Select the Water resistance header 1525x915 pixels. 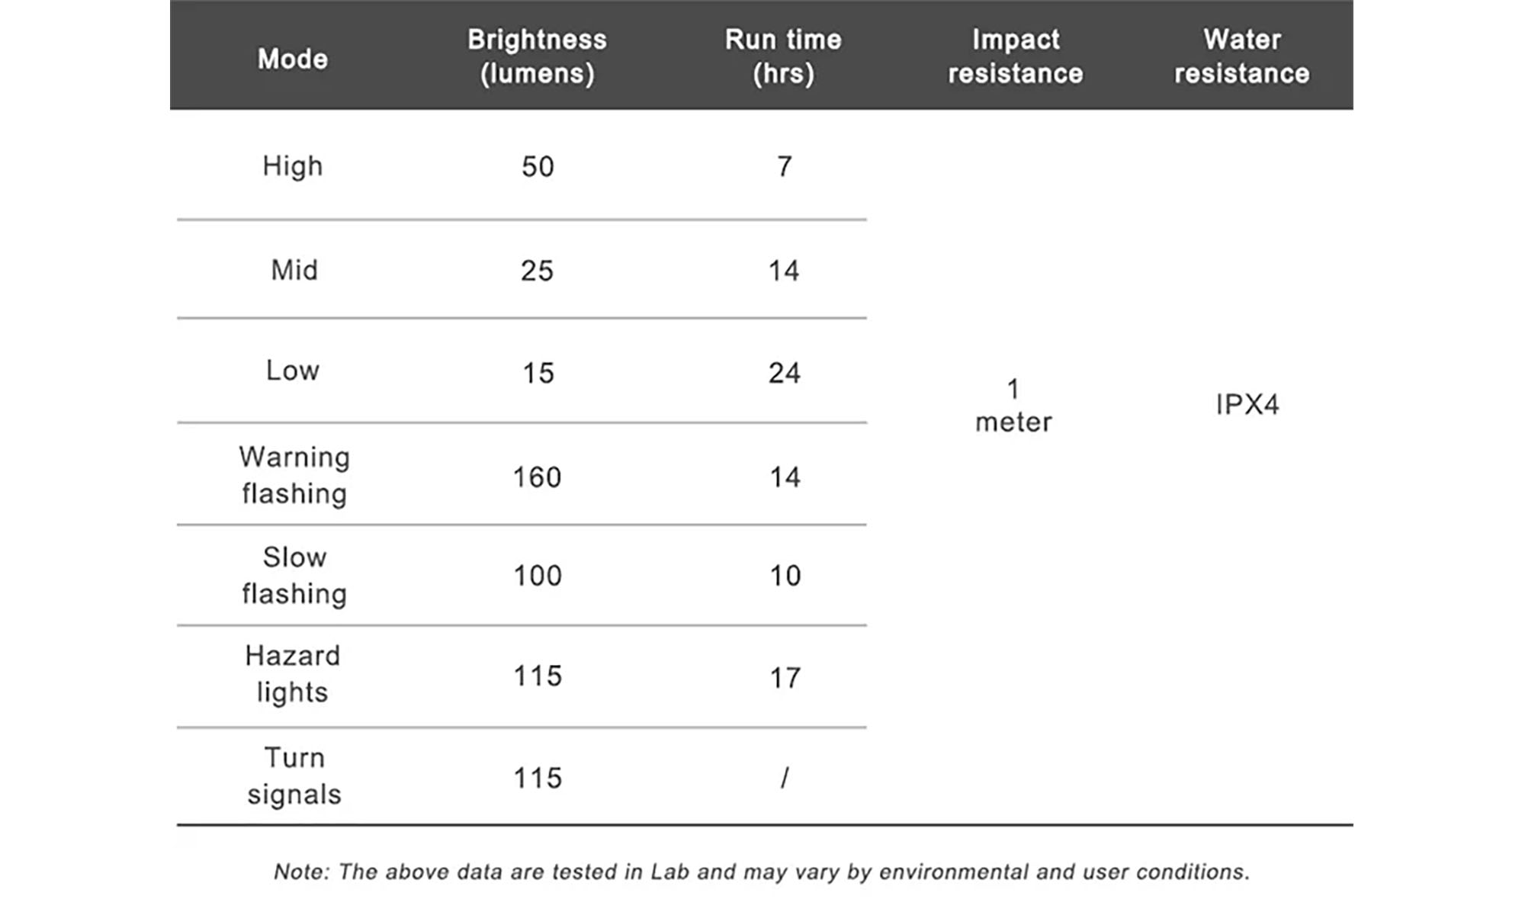[x=1241, y=56]
